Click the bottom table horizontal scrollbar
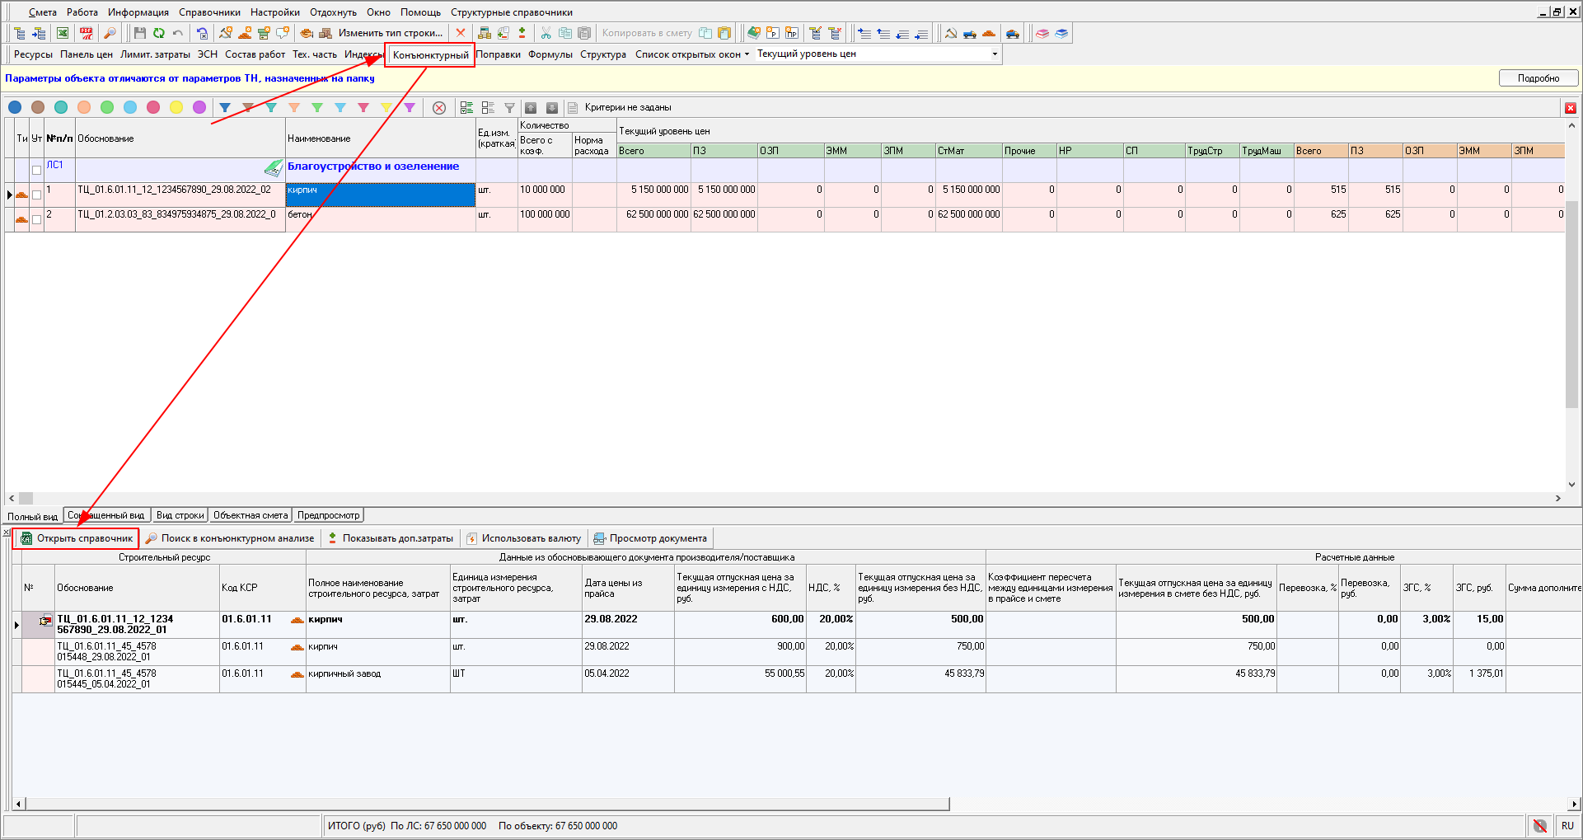Image resolution: width=1583 pixels, height=840 pixels. click(487, 804)
